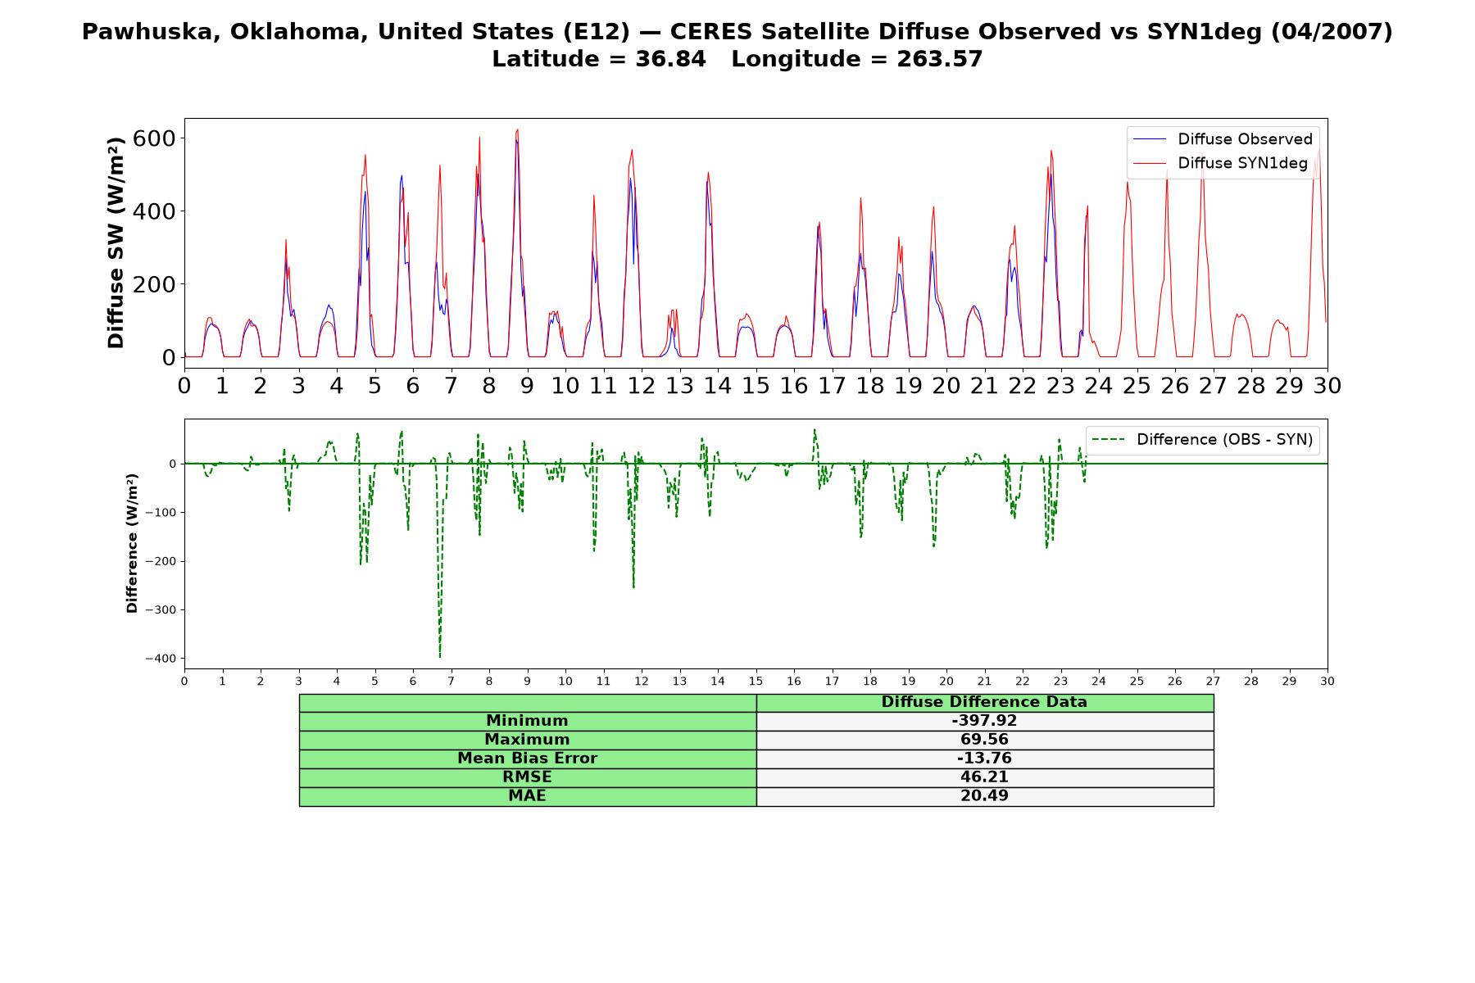Click the blue line swatch in legend
This screenshot has height=983, width=1475.
(1149, 140)
